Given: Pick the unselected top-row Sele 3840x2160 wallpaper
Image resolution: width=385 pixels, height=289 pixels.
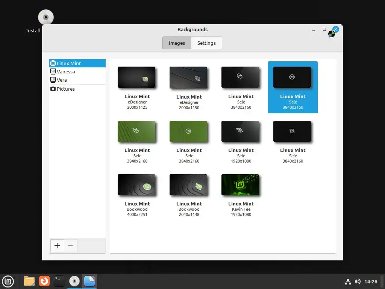Looking at the screenshot, I should [240, 77].
